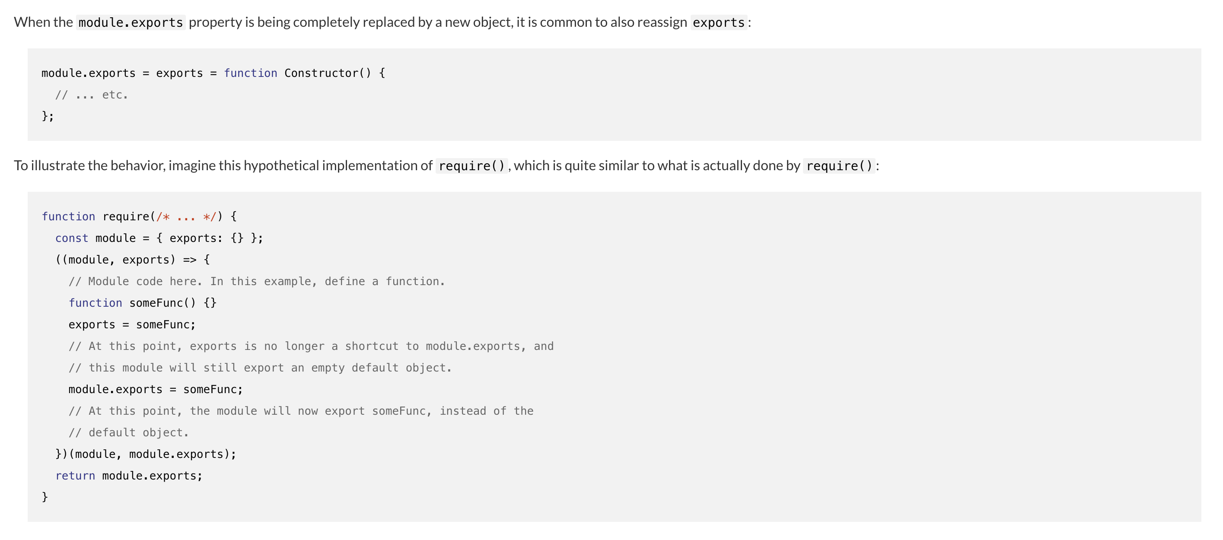Click the inline exports code ending first paragraph
Viewport: 1223px width, 540px height.
[718, 22]
